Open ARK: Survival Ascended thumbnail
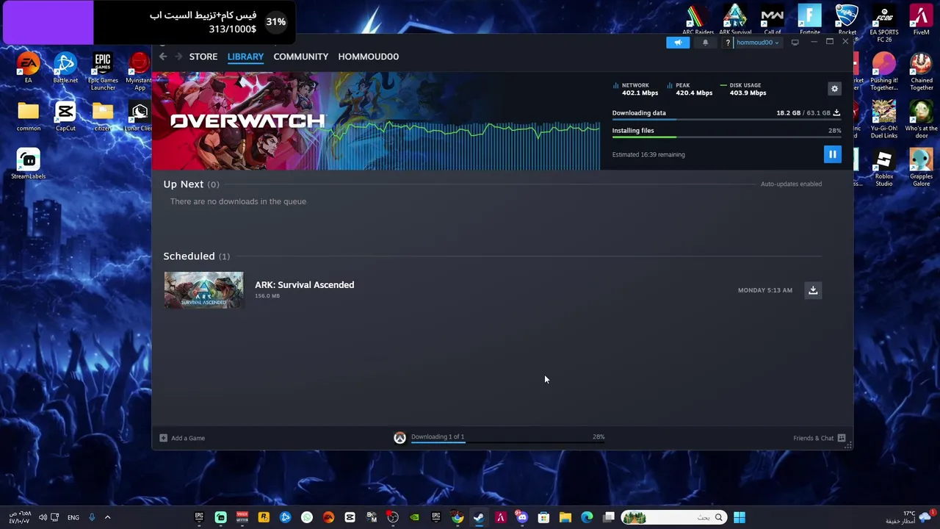This screenshot has height=529, width=940. point(203,290)
